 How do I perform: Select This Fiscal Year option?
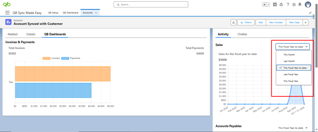click(294, 81)
